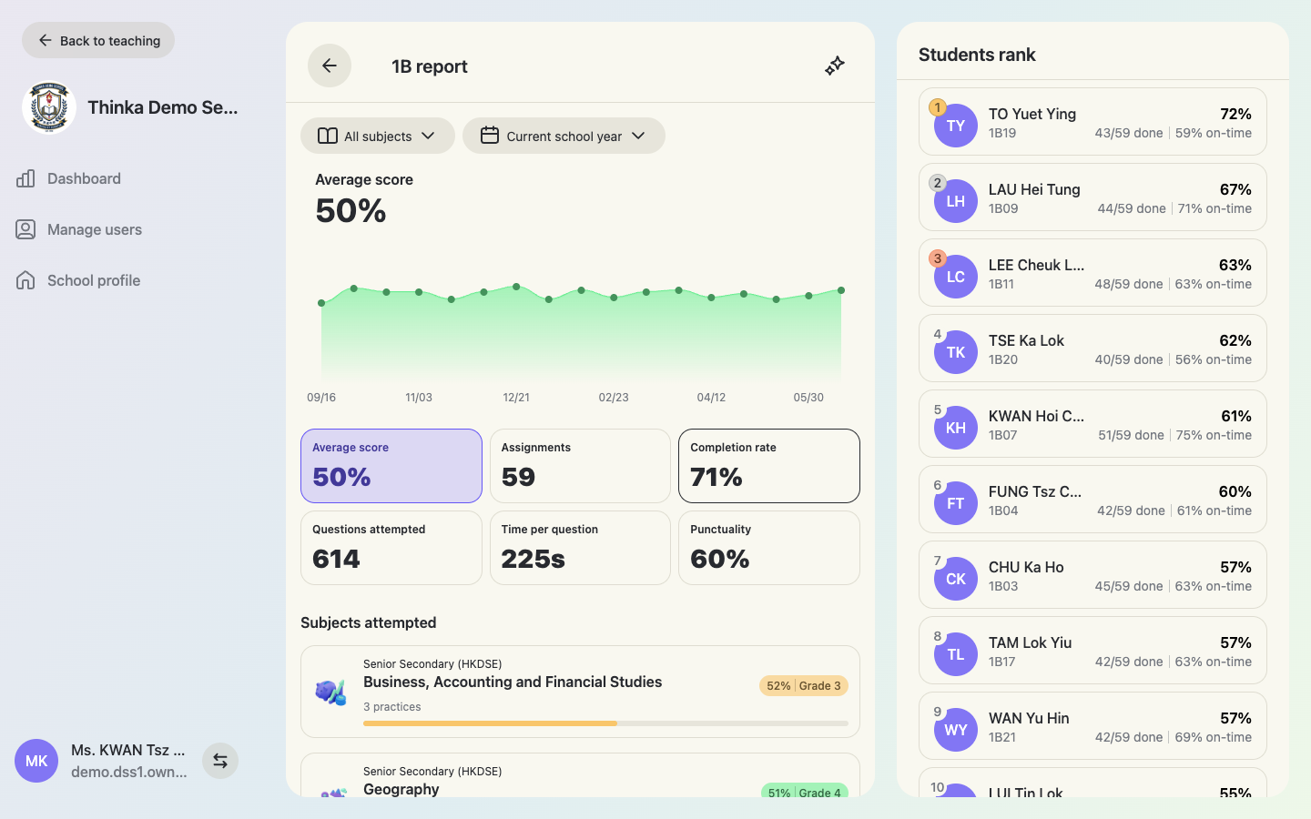The width and height of the screenshot is (1311, 819).
Task: Open WAN Yu Hin student row
Action: point(1092,726)
